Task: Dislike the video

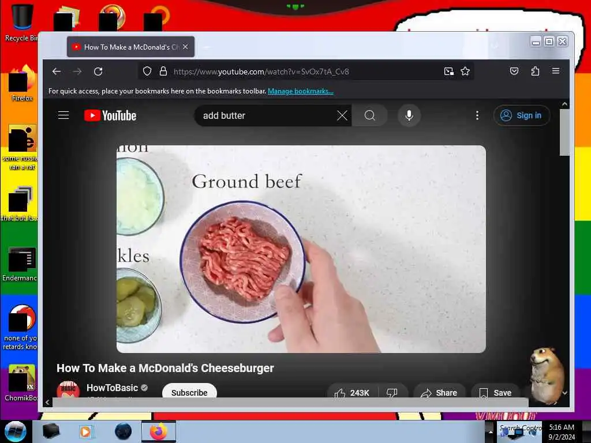Action: [x=392, y=392]
